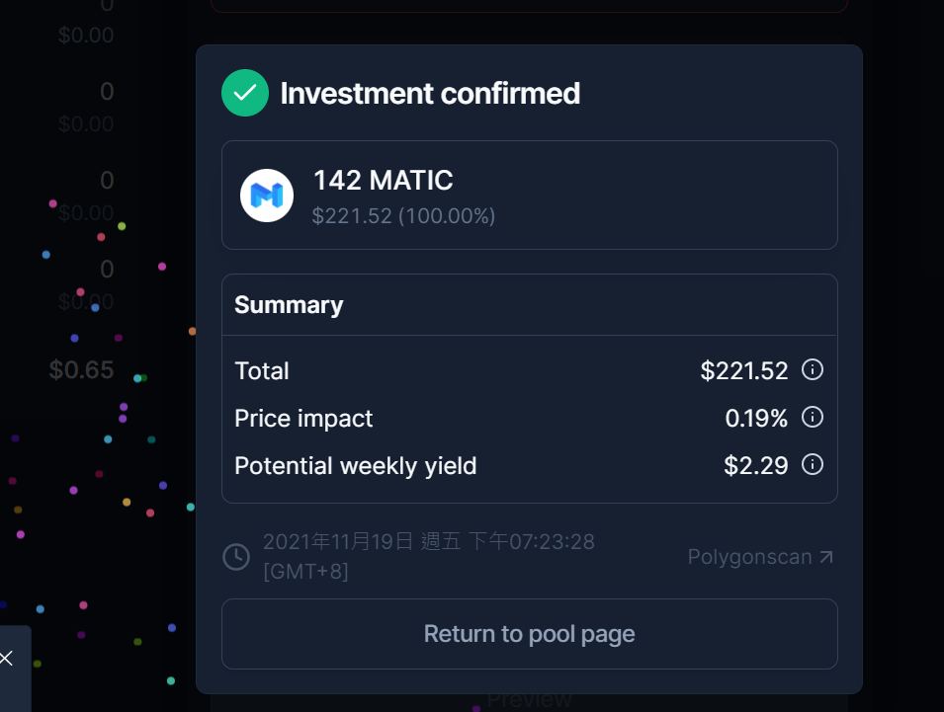Screen dimensions: 944x712
Task: Click the $2.29 weekly yield value
Action: tap(755, 465)
